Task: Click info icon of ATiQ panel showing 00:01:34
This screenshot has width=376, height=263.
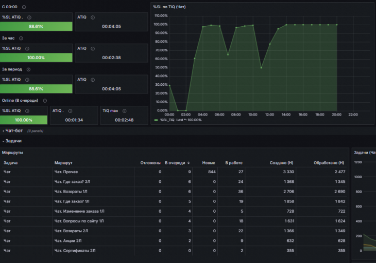Action: (70, 110)
